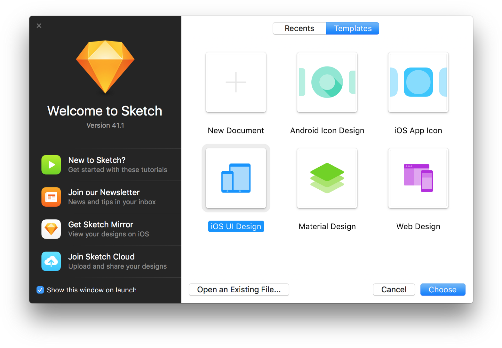Click the New Document label
Image resolution: width=502 pixels, height=348 pixels.
coord(236,130)
